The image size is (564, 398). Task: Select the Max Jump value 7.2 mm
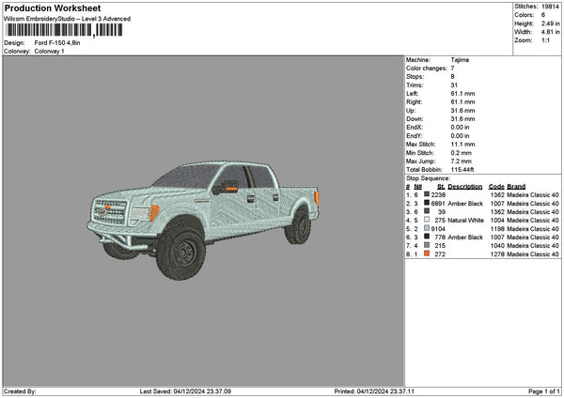coord(462,161)
